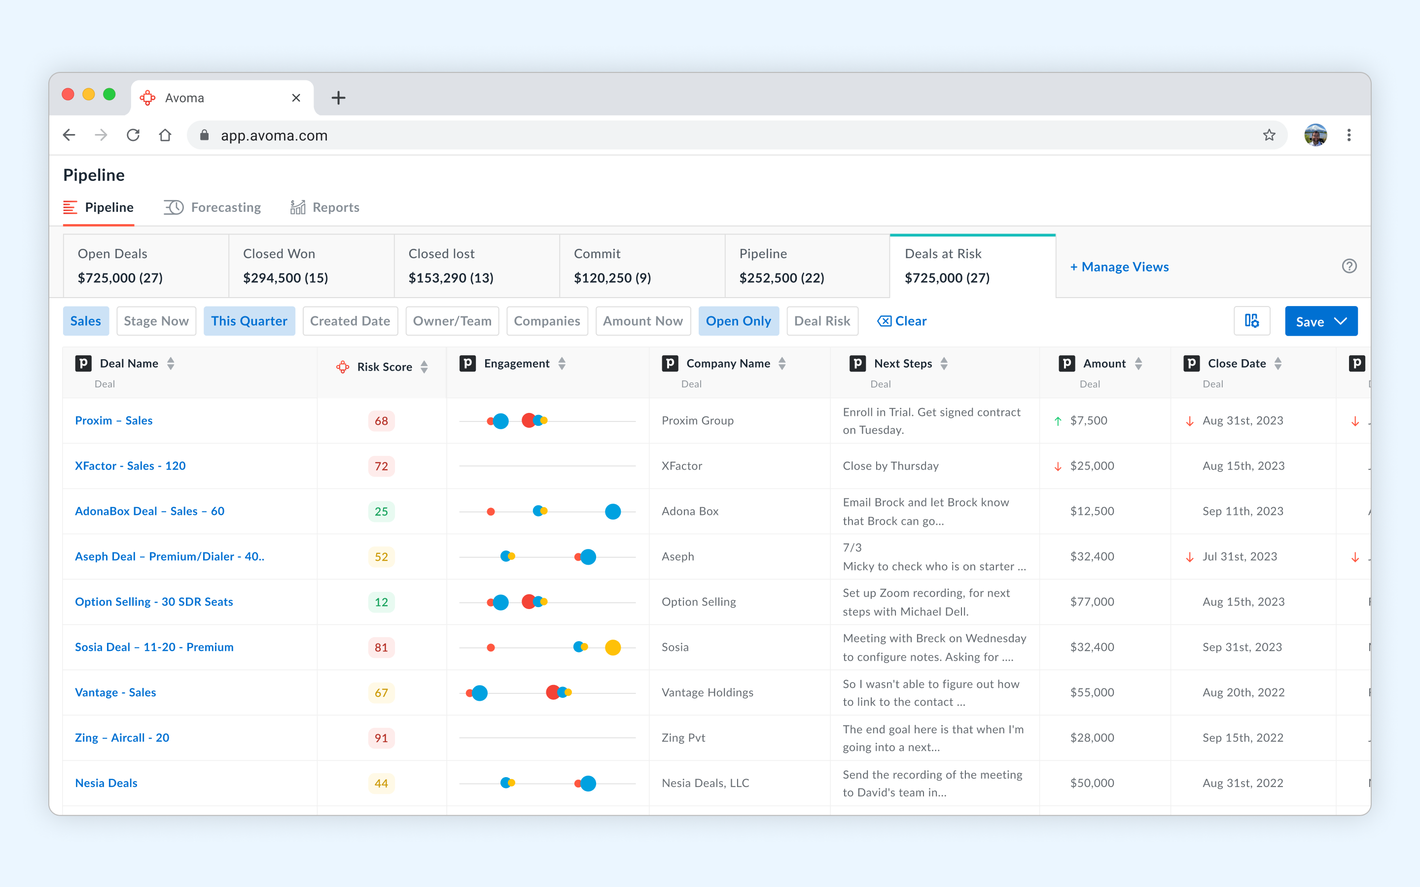Viewport: 1420px width, 887px height.
Task: Expand the Save button dropdown arrow
Action: (x=1341, y=321)
